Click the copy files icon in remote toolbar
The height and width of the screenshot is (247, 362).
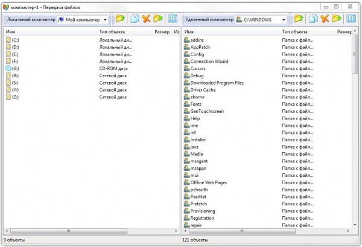coord(313,19)
